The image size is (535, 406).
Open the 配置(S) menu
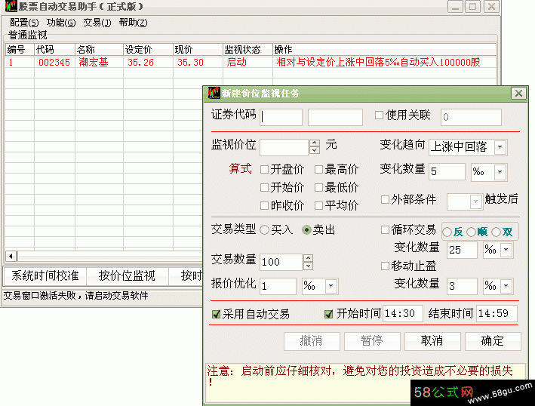24,23
